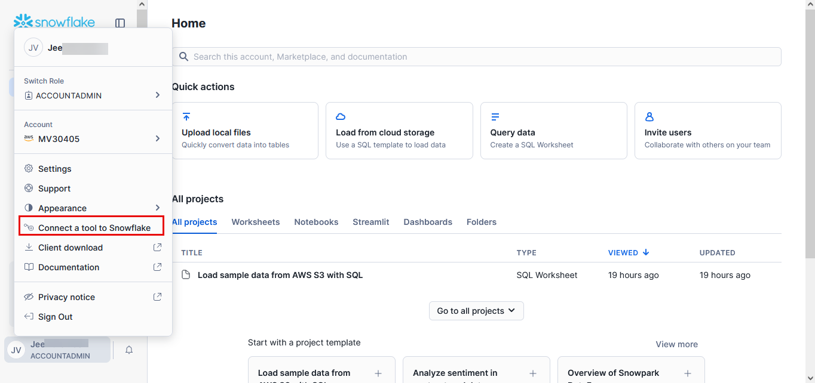Click the notifications bell icon
The height and width of the screenshot is (383, 815).
point(129,350)
